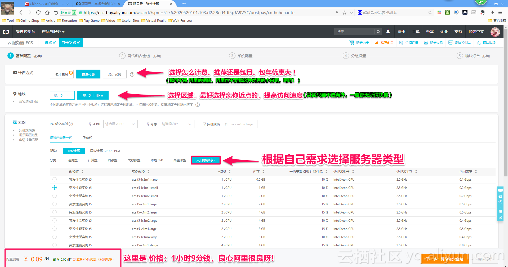Click help question mark beside 竞价实例
Viewport: 508px width, 267px height.
[132, 74]
